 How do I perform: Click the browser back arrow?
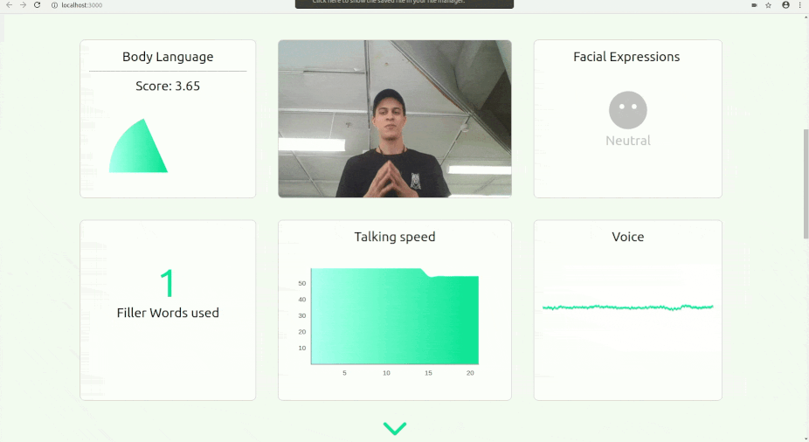(10, 4)
